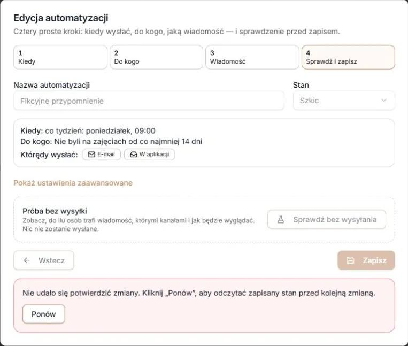The height and width of the screenshot is (346, 408).
Task: Go back with the Wstecz button
Action: (x=44, y=260)
